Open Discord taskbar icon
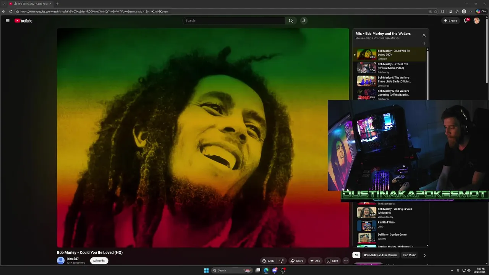Screen dimensions: 489x275 (275, 270)
